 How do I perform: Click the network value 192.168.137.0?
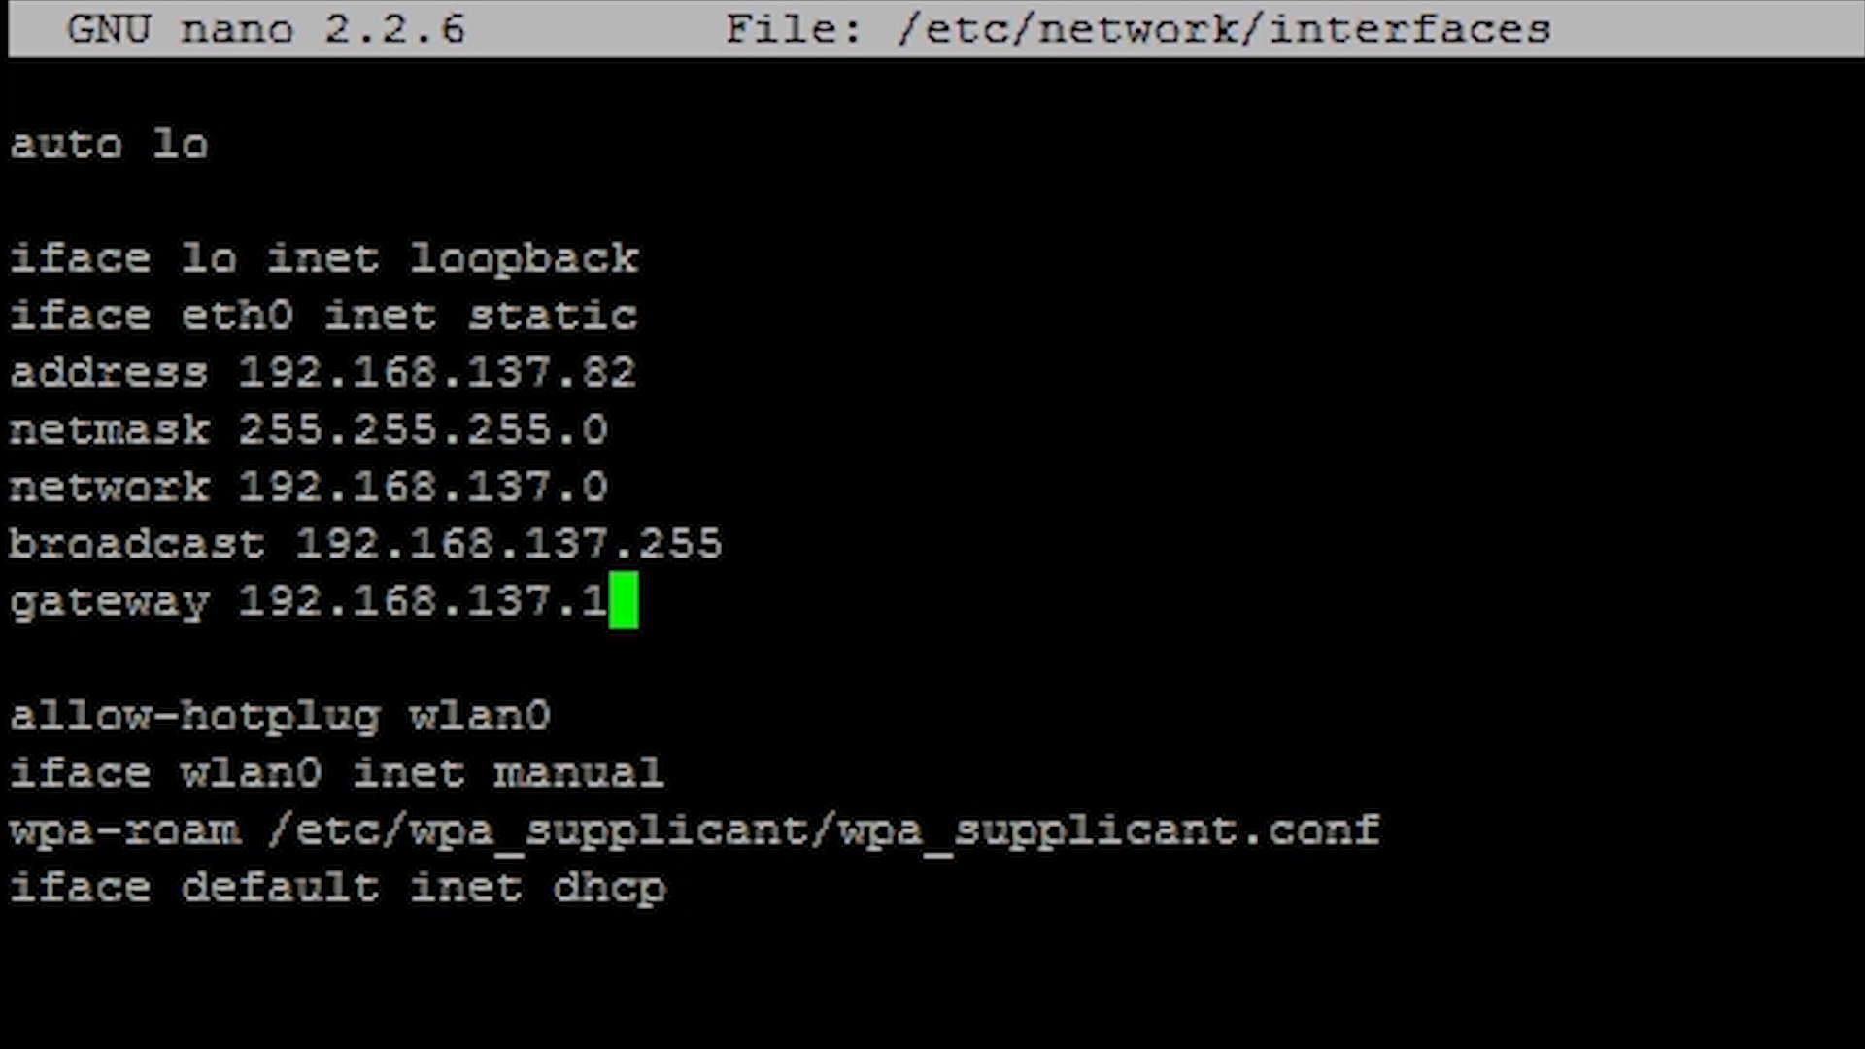pos(424,487)
